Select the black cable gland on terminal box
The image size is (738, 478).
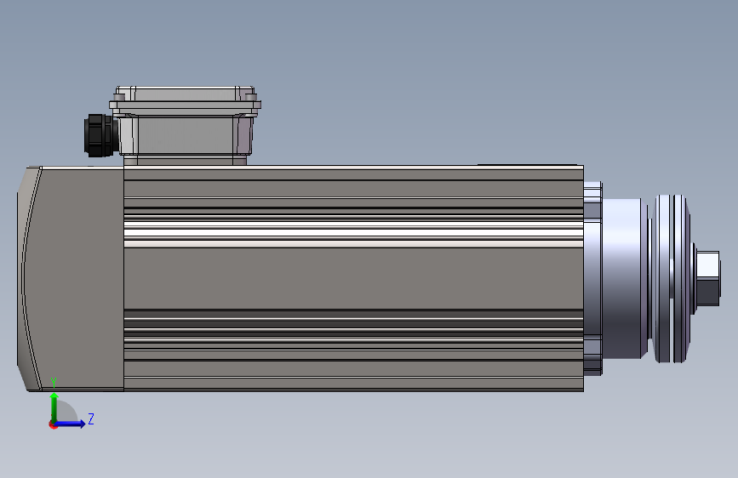tap(100, 135)
